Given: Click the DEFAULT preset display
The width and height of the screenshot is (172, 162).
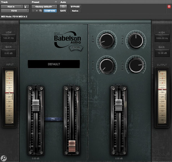Looking at the screenshot, I should 54,64.
